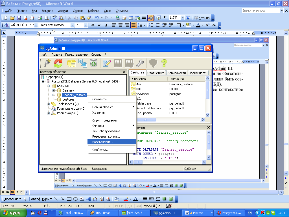Click Word's Format Painter brush icon
The height and width of the screenshot is (217, 289).
point(89,18)
